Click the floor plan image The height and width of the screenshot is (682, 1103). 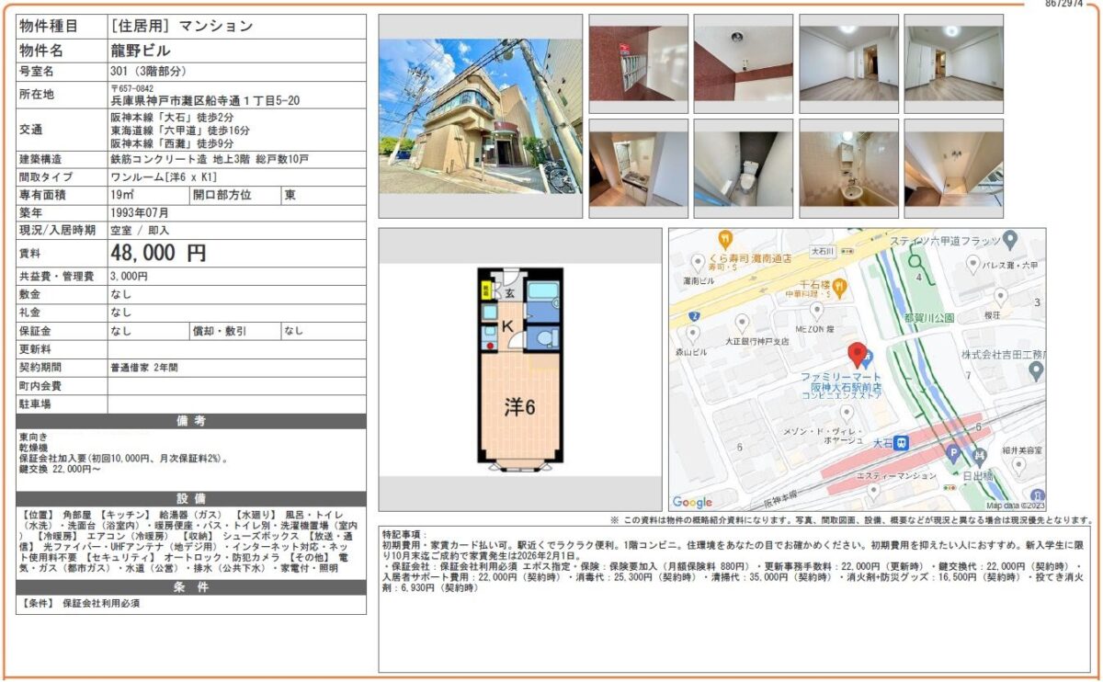tap(519, 369)
